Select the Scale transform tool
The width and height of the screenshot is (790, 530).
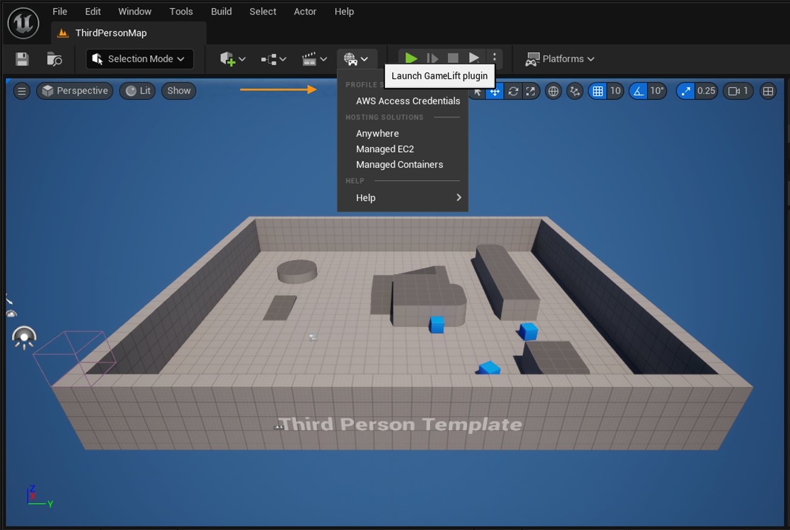point(531,91)
